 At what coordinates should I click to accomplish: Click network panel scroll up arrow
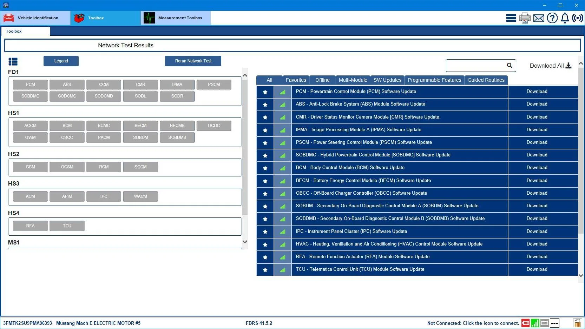(x=245, y=75)
